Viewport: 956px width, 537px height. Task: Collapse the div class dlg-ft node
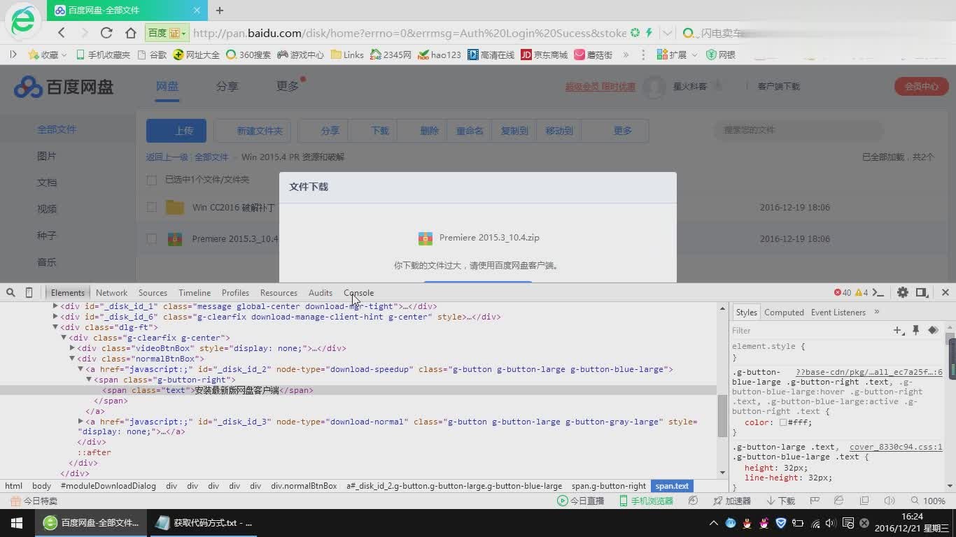click(x=56, y=327)
